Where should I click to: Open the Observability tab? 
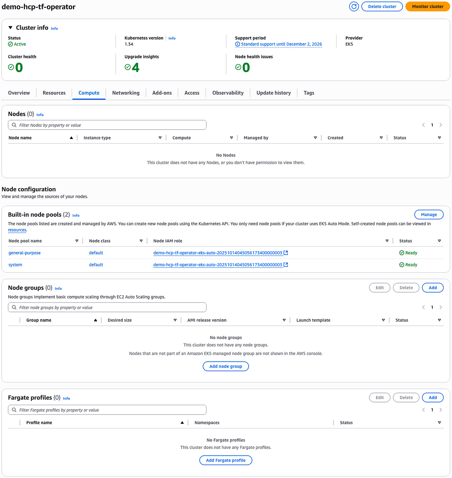click(228, 93)
